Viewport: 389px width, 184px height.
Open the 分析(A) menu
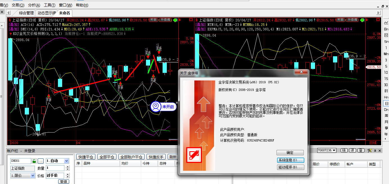click(34, 5)
